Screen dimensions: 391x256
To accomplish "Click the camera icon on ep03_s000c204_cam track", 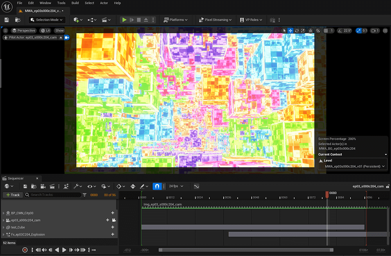I will click(x=114, y=220).
